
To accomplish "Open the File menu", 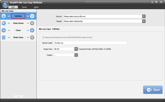I will pyautogui.click(x=13, y=7).
